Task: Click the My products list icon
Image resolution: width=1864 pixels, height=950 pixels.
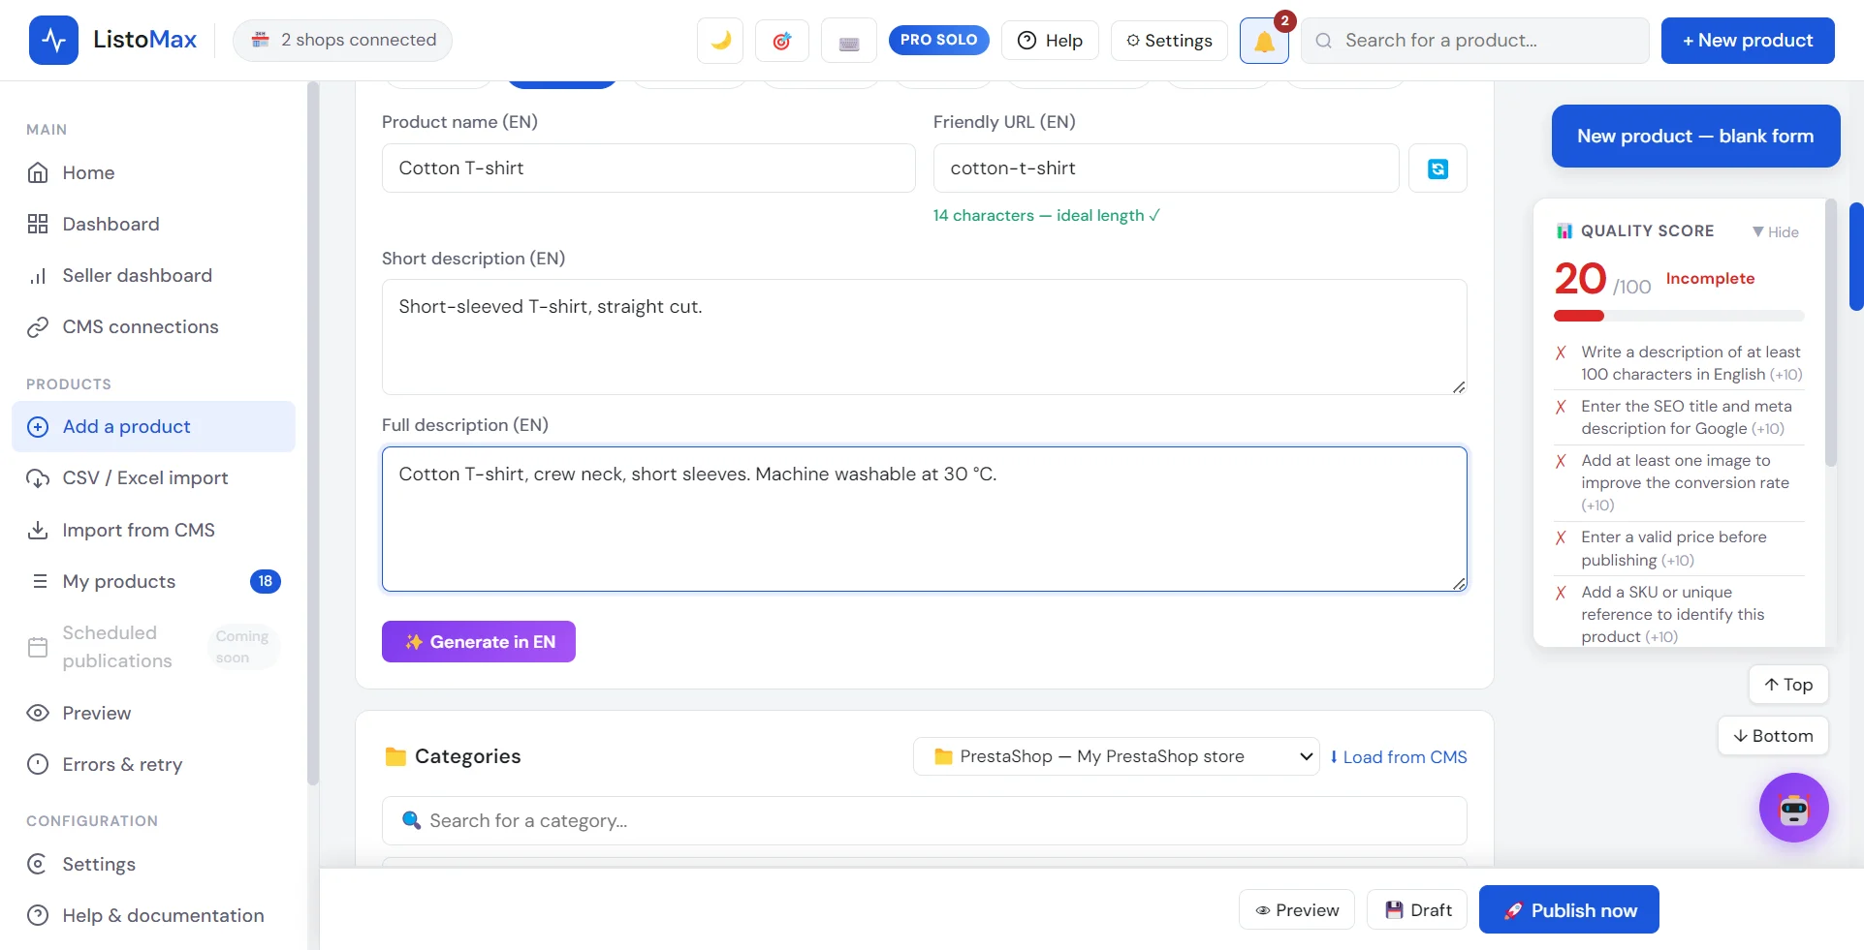Action: click(40, 581)
